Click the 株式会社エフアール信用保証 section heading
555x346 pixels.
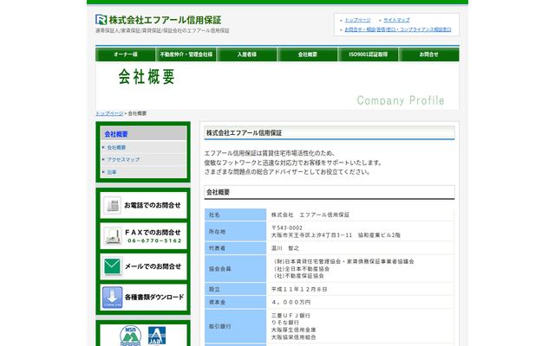pyautogui.click(x=330, y=133)
